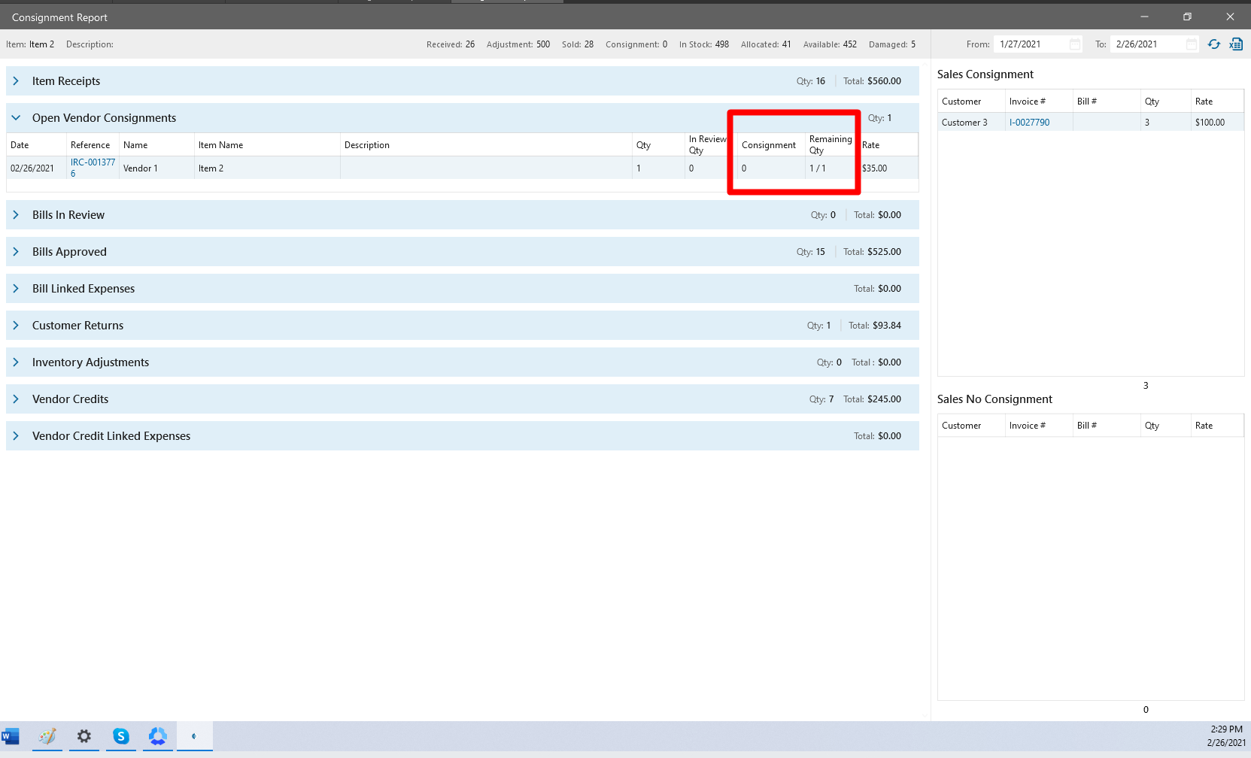The height and width of the screenshot is (758, 1251).
Task: Select the $100.00 rate cell
Action: (x=1217, y=123)
